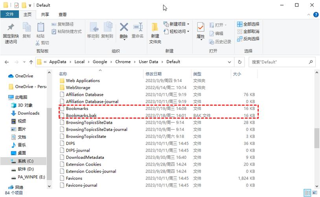The width and height of the screenshot is (320, 197).
Task: Switch to the Home ribbon tab
Action: click(x=28, y=14)
